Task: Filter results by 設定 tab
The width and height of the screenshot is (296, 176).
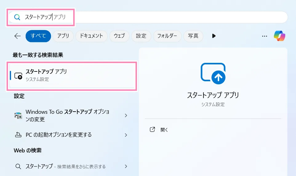Action: pyautogui.click(x=141, y=36)
